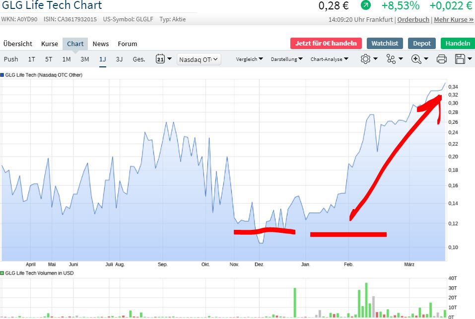475x319 pixels.
Task: Select the 3M time range
Action: pyautogui.click(x=84, y=59)
